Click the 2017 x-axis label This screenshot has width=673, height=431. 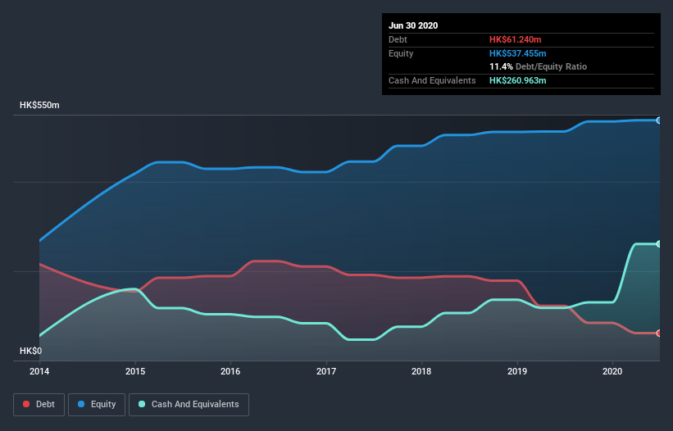326,371
